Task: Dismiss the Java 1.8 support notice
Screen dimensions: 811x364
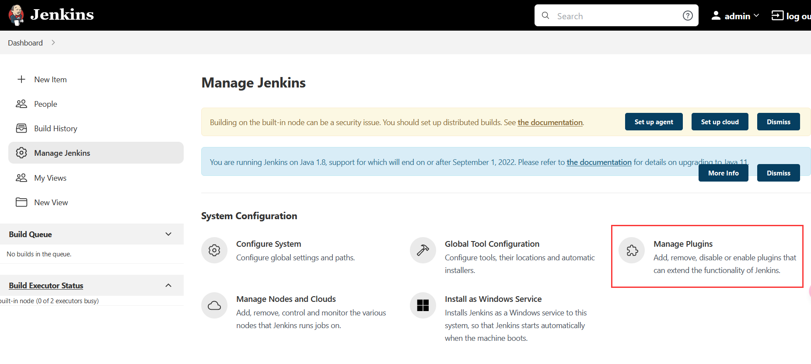Action: coord(778,173)
